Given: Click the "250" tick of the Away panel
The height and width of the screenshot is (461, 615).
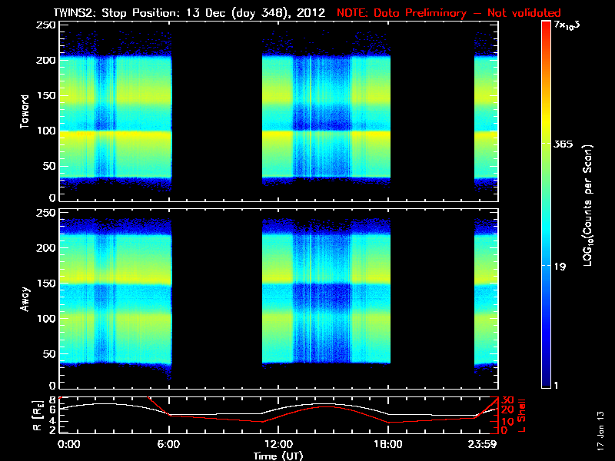Looking at the screenshot, I should point(46,213).
